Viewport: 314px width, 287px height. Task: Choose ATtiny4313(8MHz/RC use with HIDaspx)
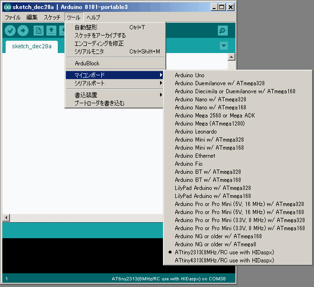click(238, 260)
